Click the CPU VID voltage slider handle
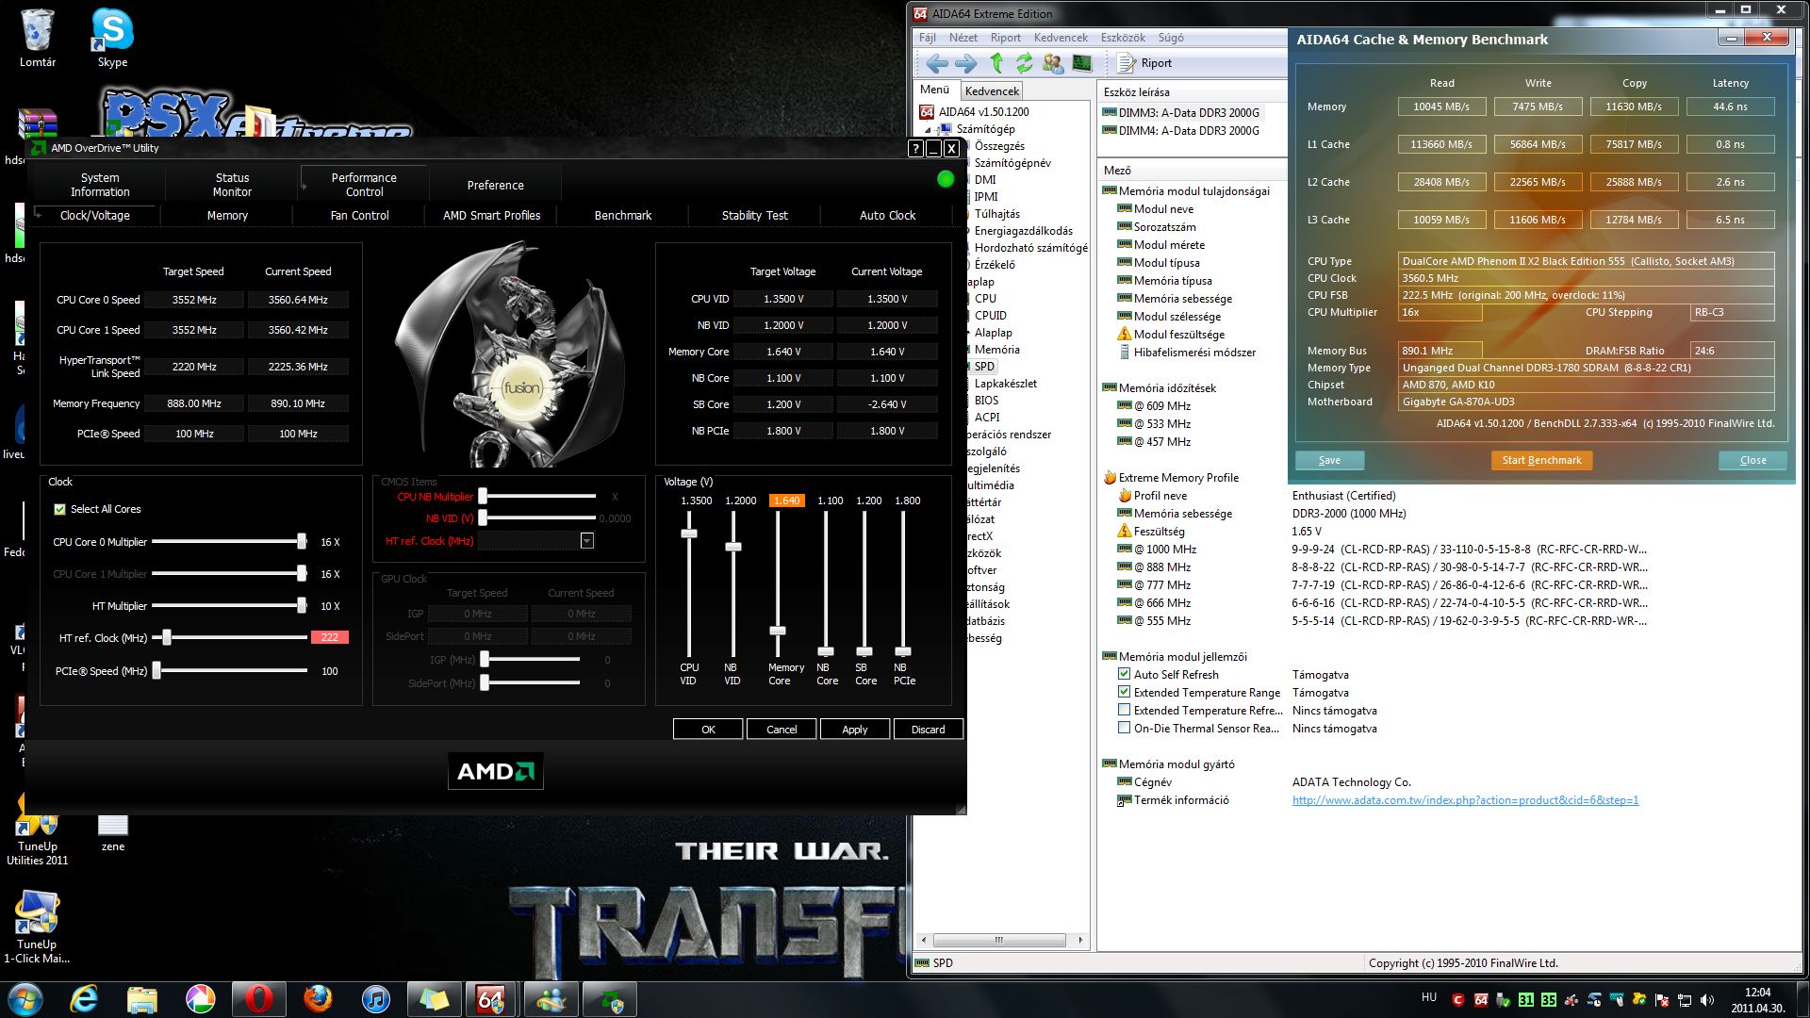The height and width of the screenshot is (1018, 1810). 689,534
